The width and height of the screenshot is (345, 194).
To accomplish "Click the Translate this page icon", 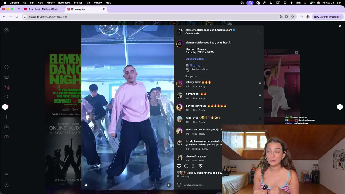I will pos(281,17).
